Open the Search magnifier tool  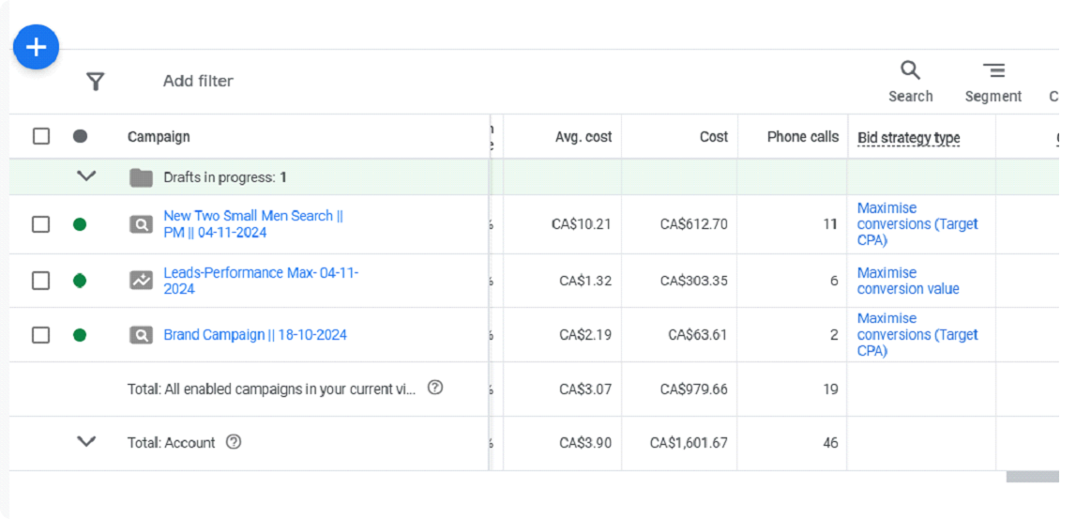pyautogui.click(x=910, y=70)
